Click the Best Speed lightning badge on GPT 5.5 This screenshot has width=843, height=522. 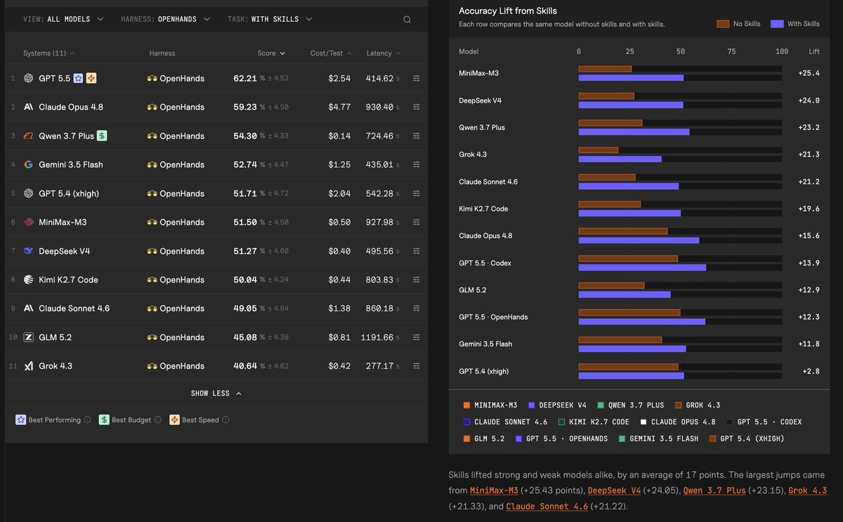click(x=91, y=78)
